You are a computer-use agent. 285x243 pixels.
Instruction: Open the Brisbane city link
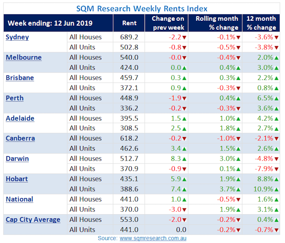[20, 78]
